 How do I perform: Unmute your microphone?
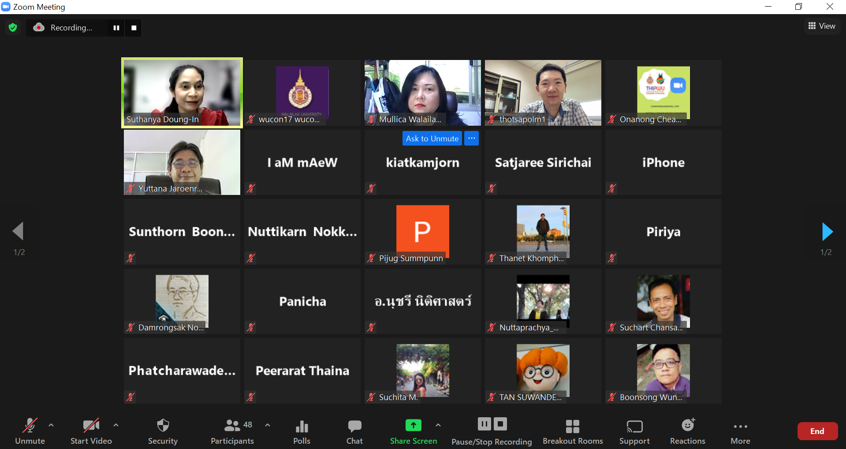click(x=30, y=431)
